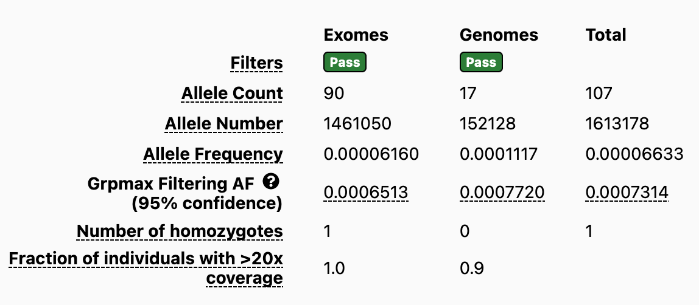Click the Filters row label

click(x=256, y=63)
